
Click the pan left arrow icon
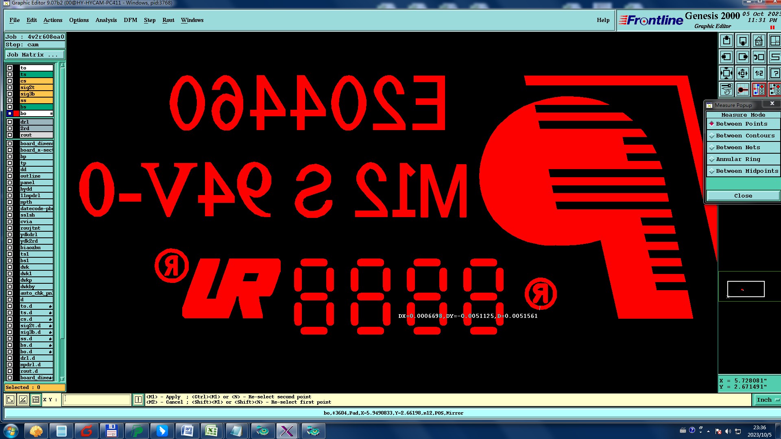(726, 57)
